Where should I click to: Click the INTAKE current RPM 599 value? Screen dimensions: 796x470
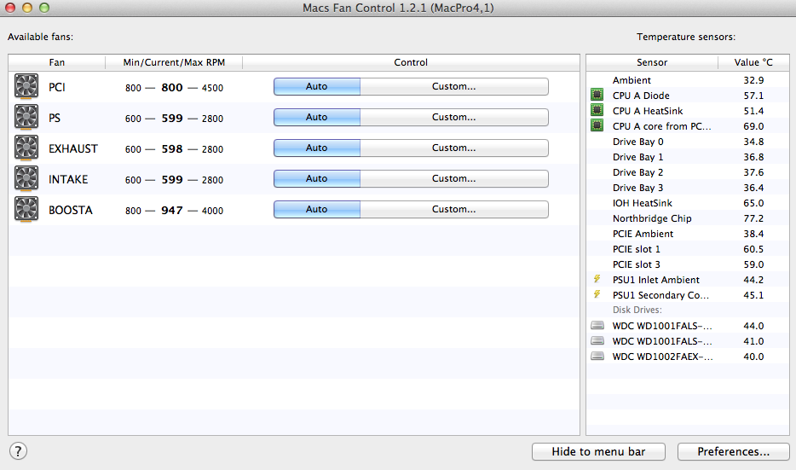(172, 179)
